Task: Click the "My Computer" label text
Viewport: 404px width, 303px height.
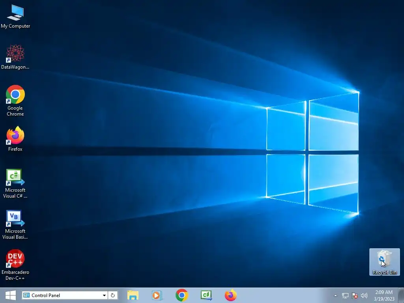Action: (15, 26)
